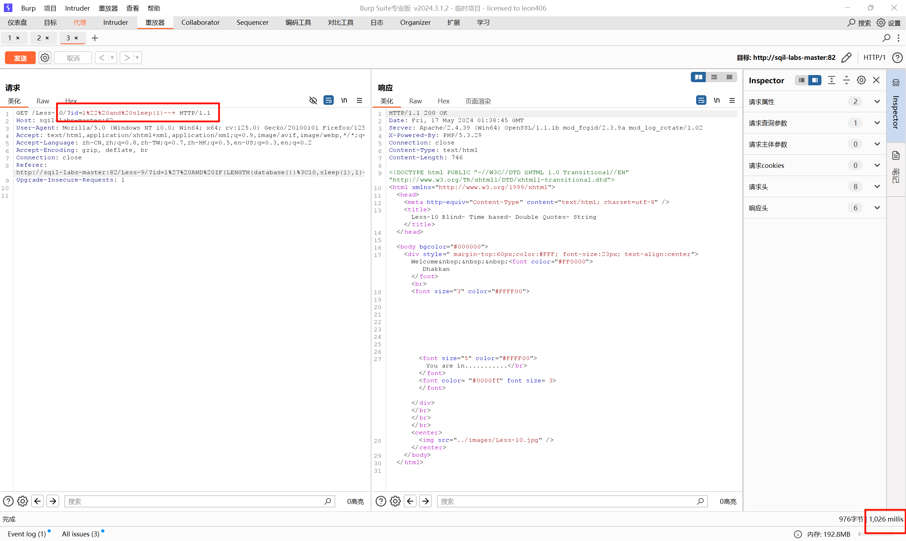Viewport: 906px width, 541px height.
Task: Select side-by-side layout view
Action: [x=698, y=77]
